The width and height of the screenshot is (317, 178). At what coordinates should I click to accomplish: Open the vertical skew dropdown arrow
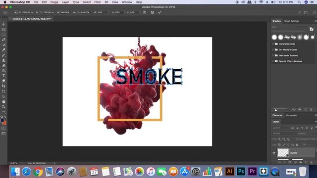point(140,12)
